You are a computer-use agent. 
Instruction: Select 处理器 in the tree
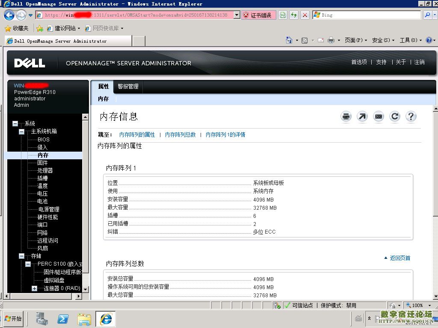pyautogui.click(x=45, y=170)
